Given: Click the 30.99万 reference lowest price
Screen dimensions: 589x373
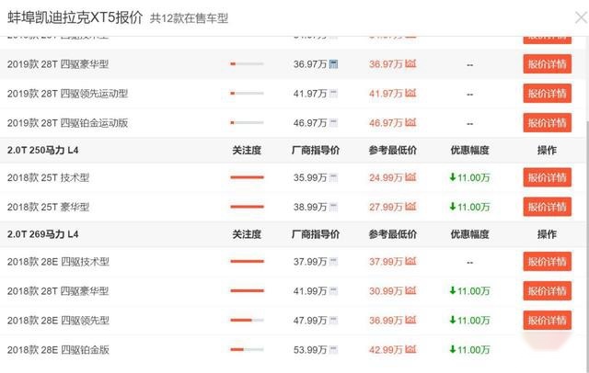Looking at the screenshot, I should 386,290.
